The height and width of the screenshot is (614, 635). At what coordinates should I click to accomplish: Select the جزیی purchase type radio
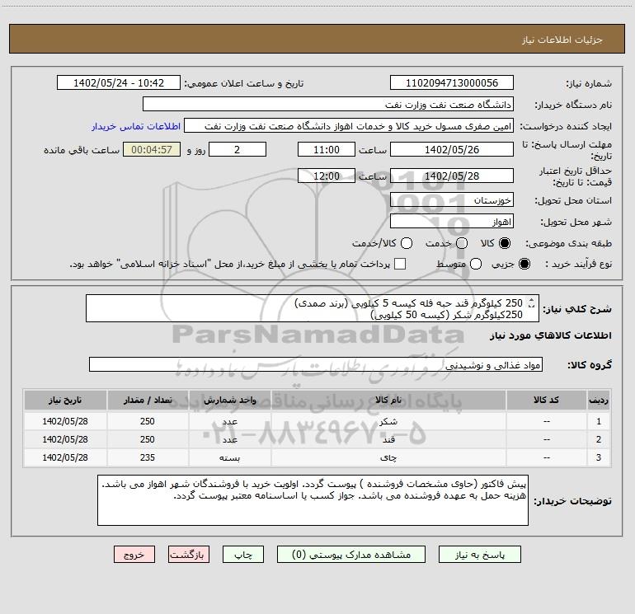[524, 264]
